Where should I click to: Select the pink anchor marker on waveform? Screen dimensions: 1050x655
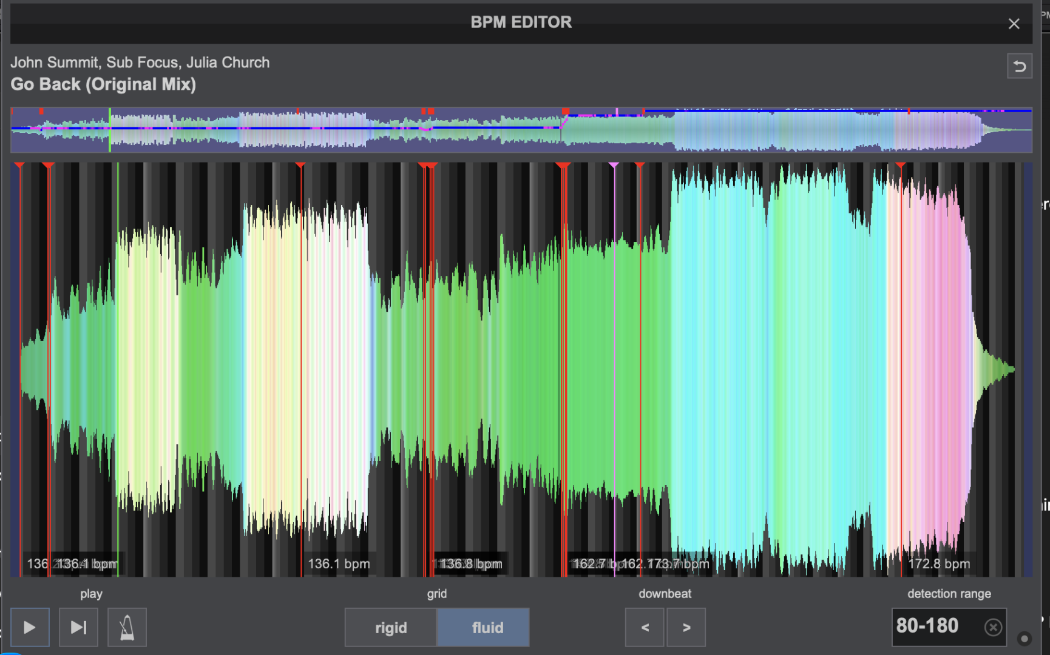pos(614,165)
